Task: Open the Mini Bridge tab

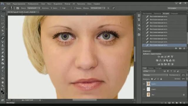Action: 11,103
